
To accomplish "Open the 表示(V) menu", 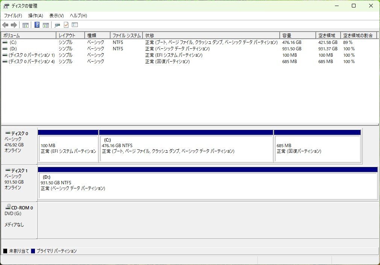I will 56,16.
